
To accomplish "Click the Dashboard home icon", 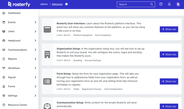I will click(x=4, y=13).
